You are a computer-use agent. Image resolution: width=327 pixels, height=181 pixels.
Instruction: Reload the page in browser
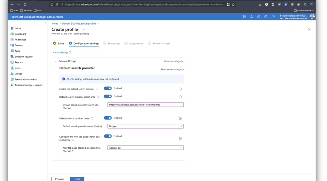25,4
